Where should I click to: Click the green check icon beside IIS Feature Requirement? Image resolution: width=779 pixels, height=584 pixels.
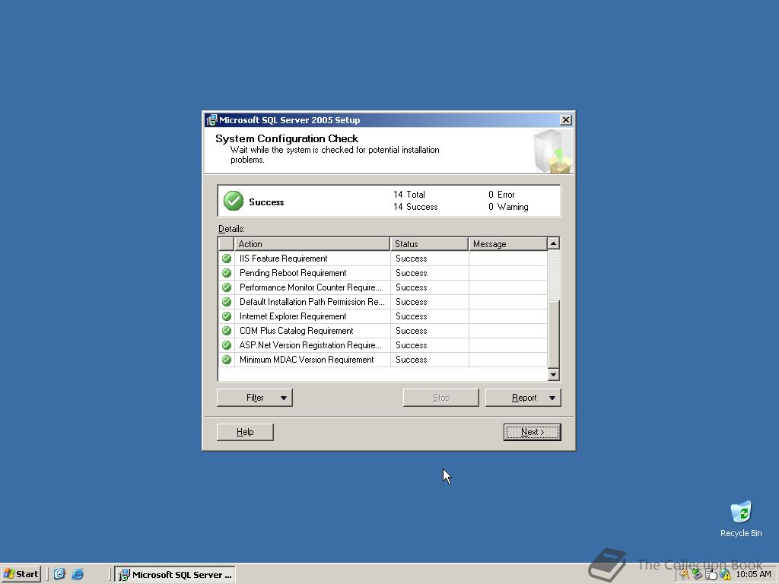click(x=227, y=259)
